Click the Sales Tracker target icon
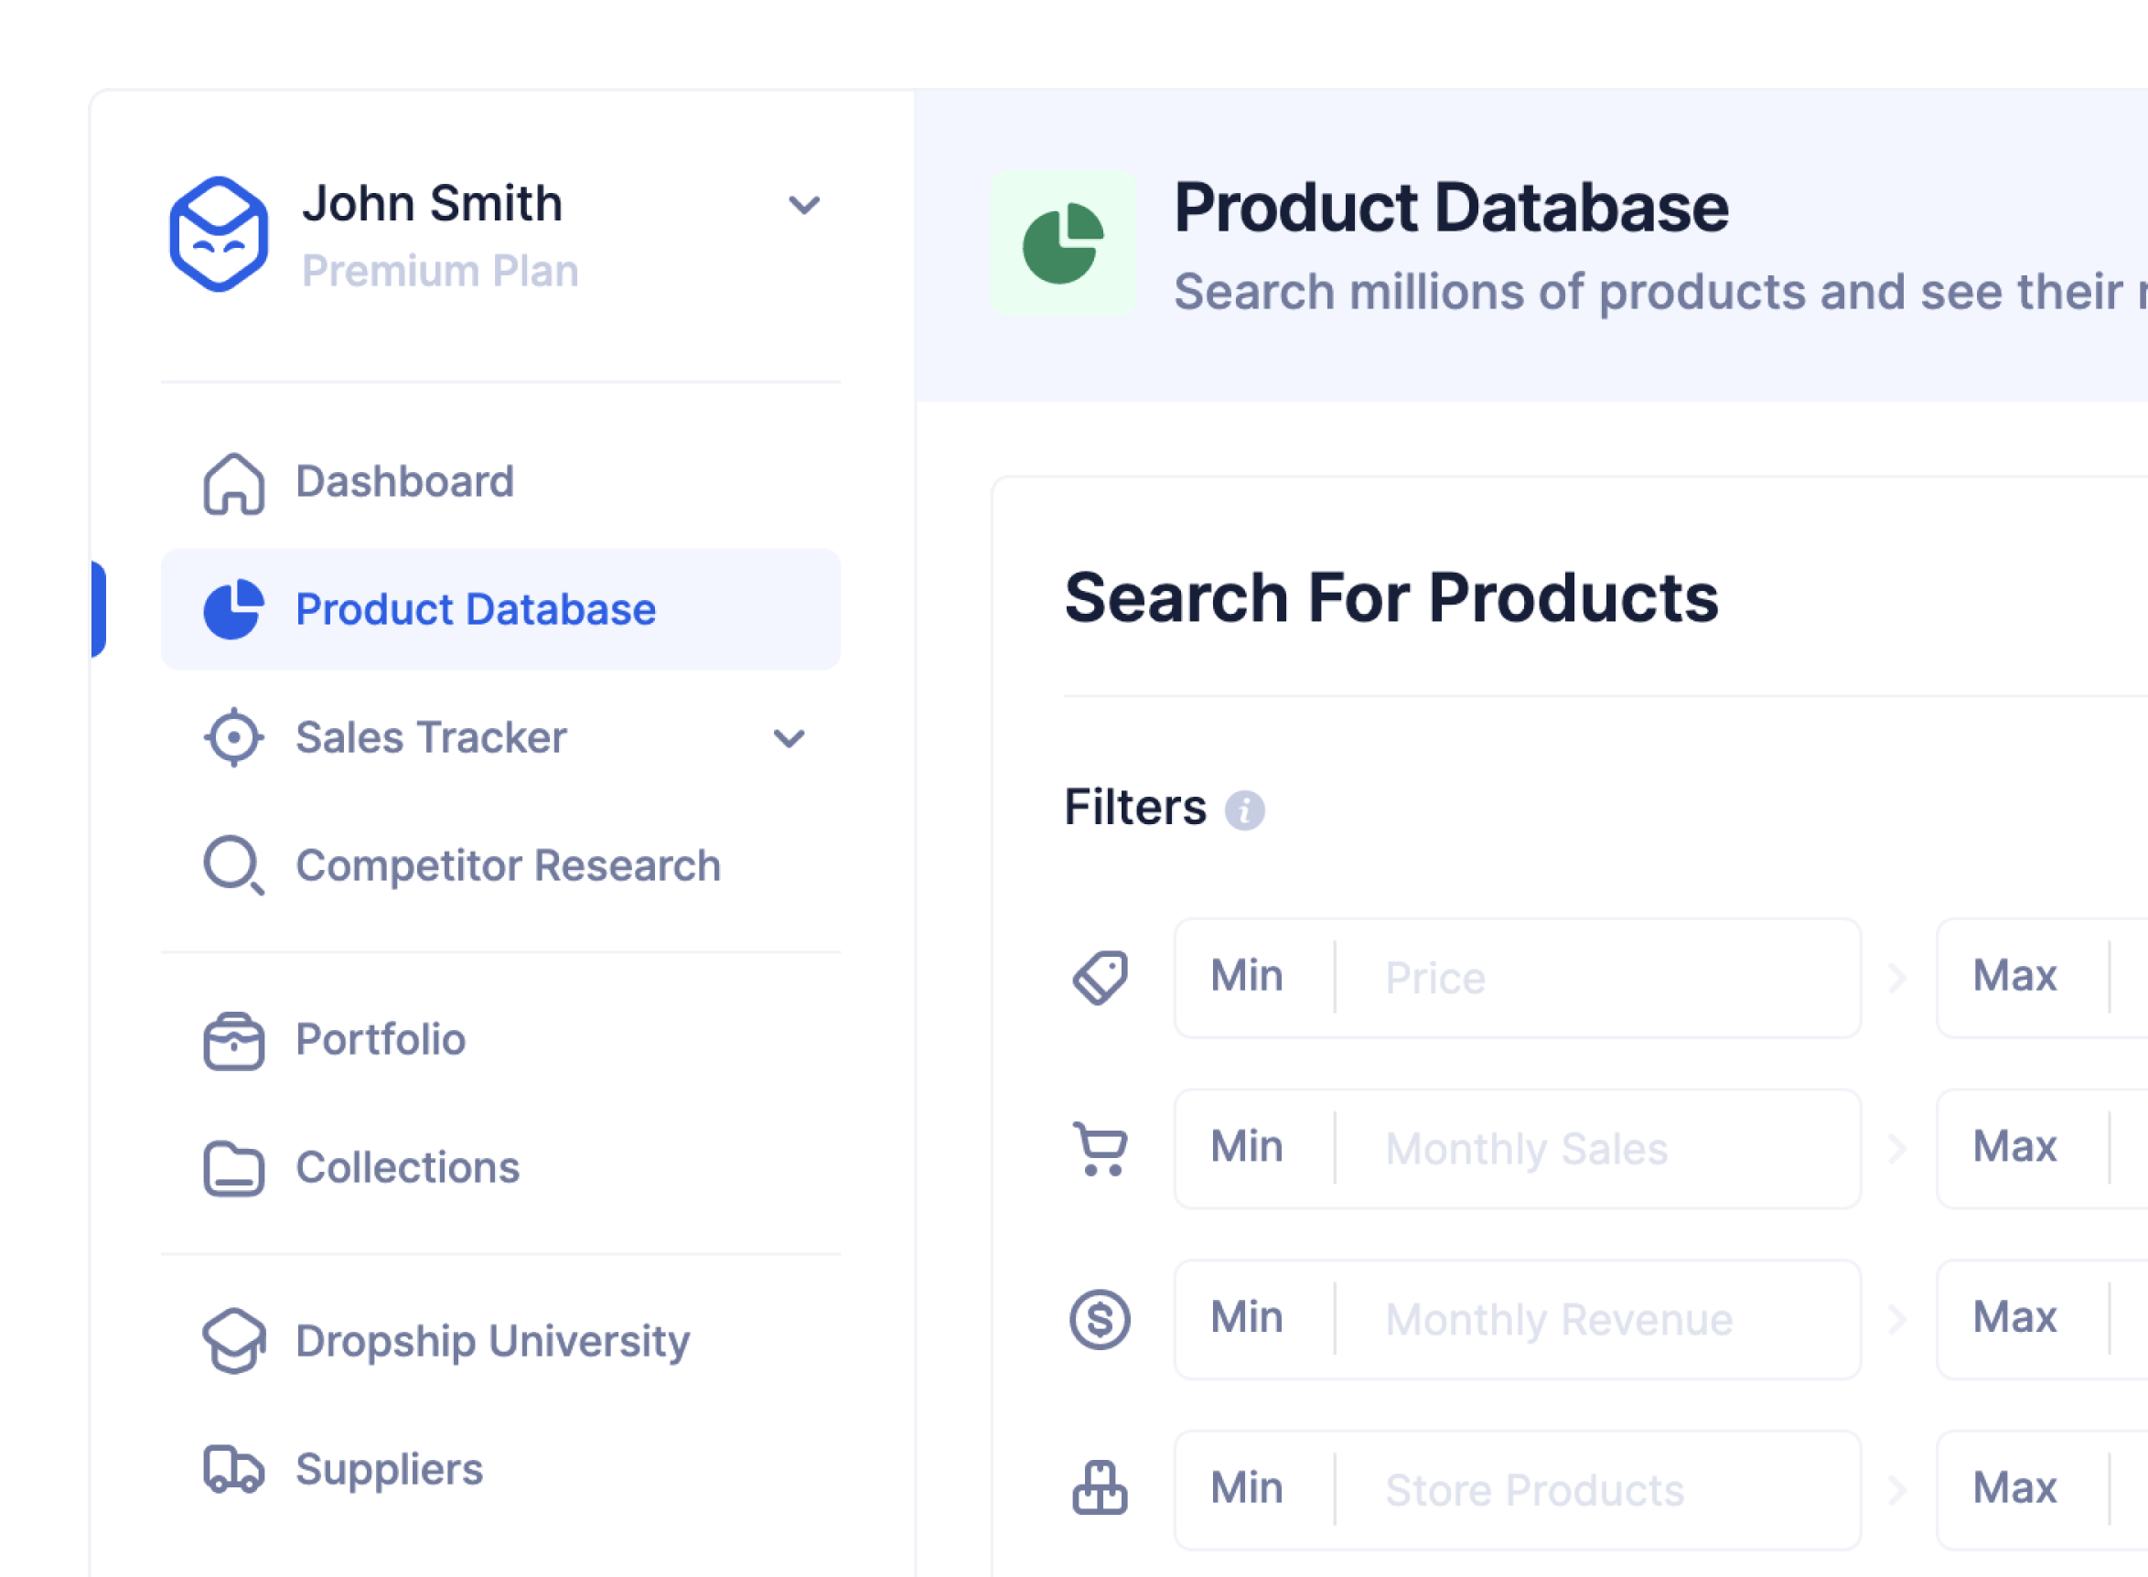 232,737
